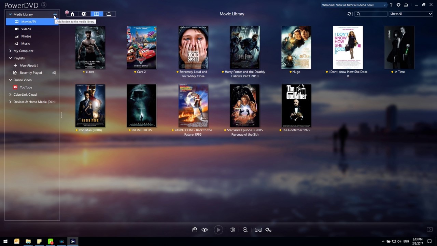Viewport: 437px width, 246px height.
Task: Open File Explorer from the taskbar
Action: [28, 242]
